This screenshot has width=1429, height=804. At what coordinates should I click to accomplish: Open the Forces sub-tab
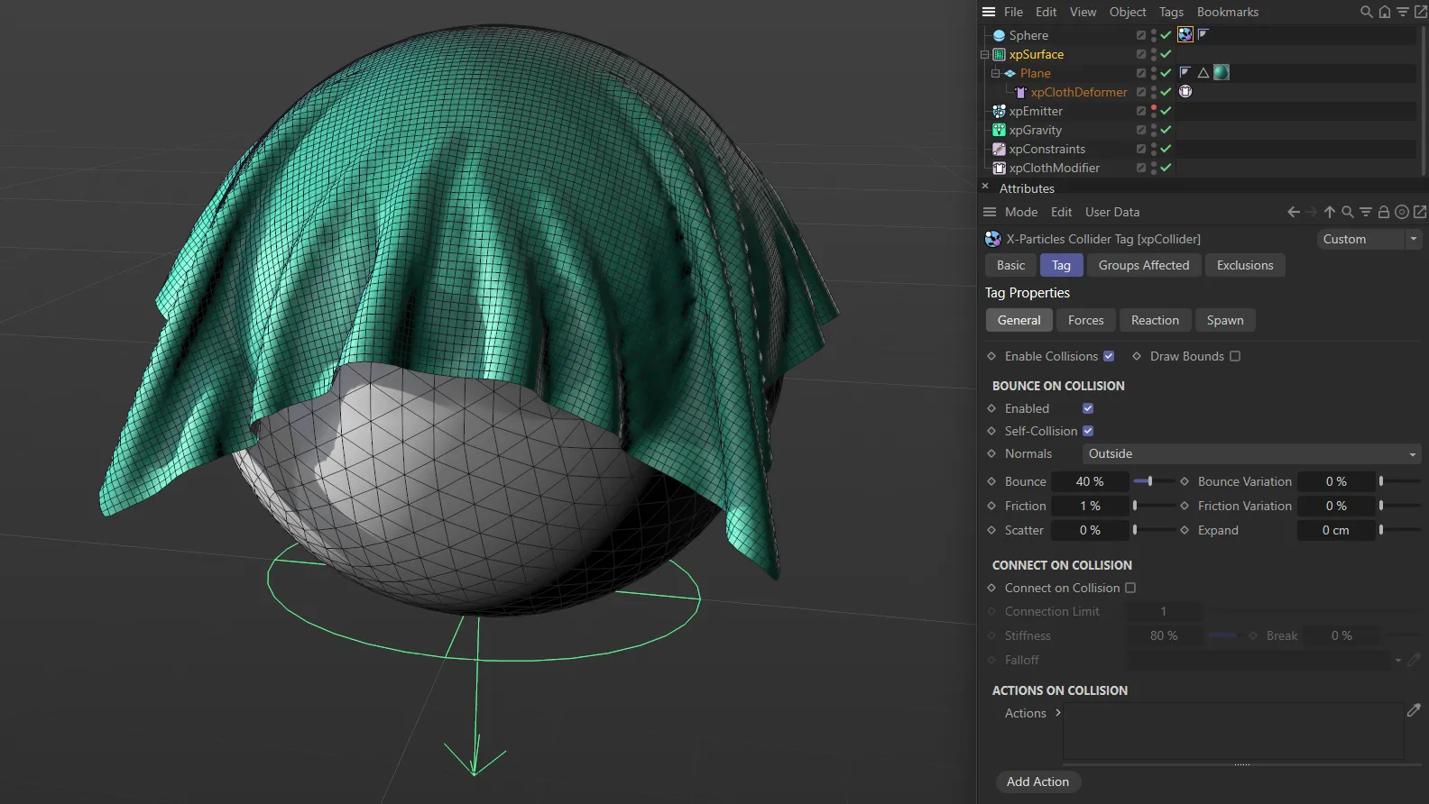1086,320
